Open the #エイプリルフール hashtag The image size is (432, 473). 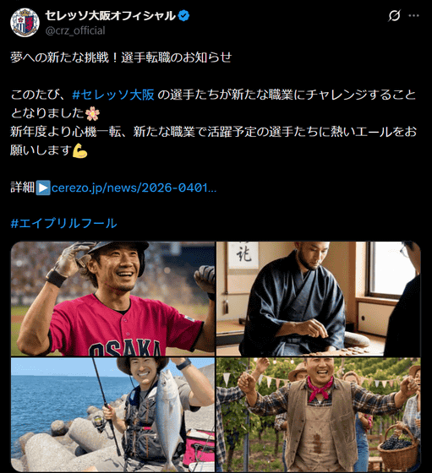click(63, 224)
